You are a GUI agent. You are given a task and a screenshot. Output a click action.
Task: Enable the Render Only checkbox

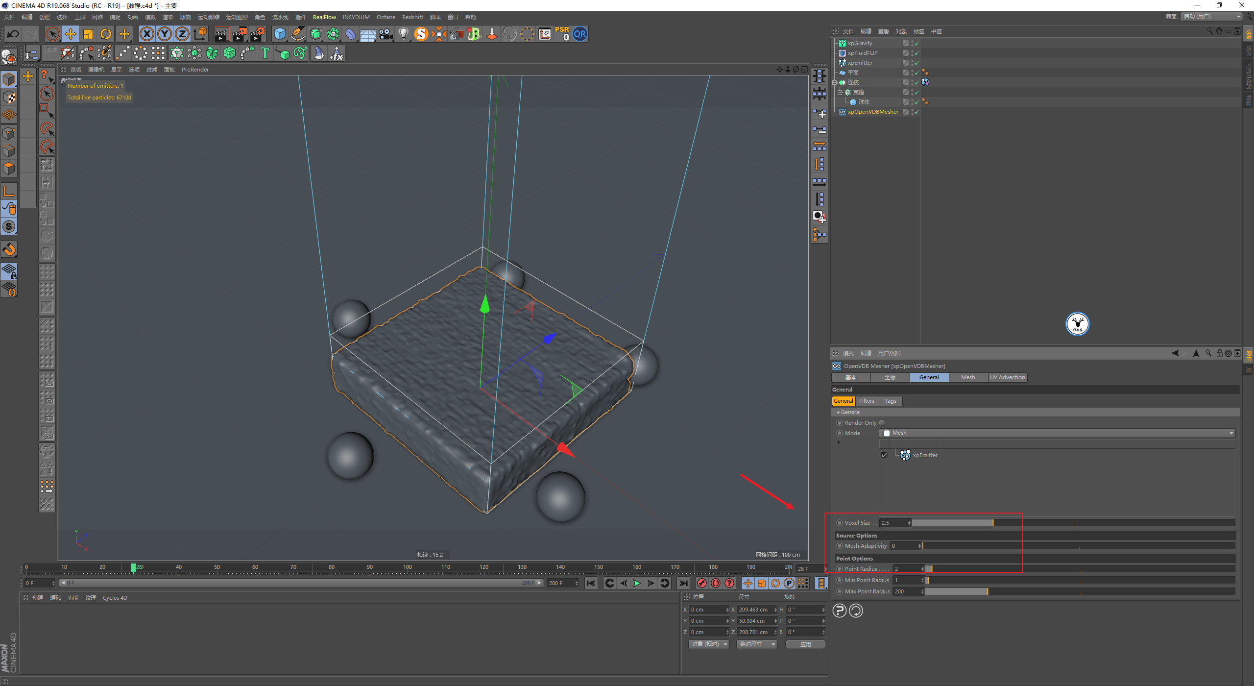point(882,423)
